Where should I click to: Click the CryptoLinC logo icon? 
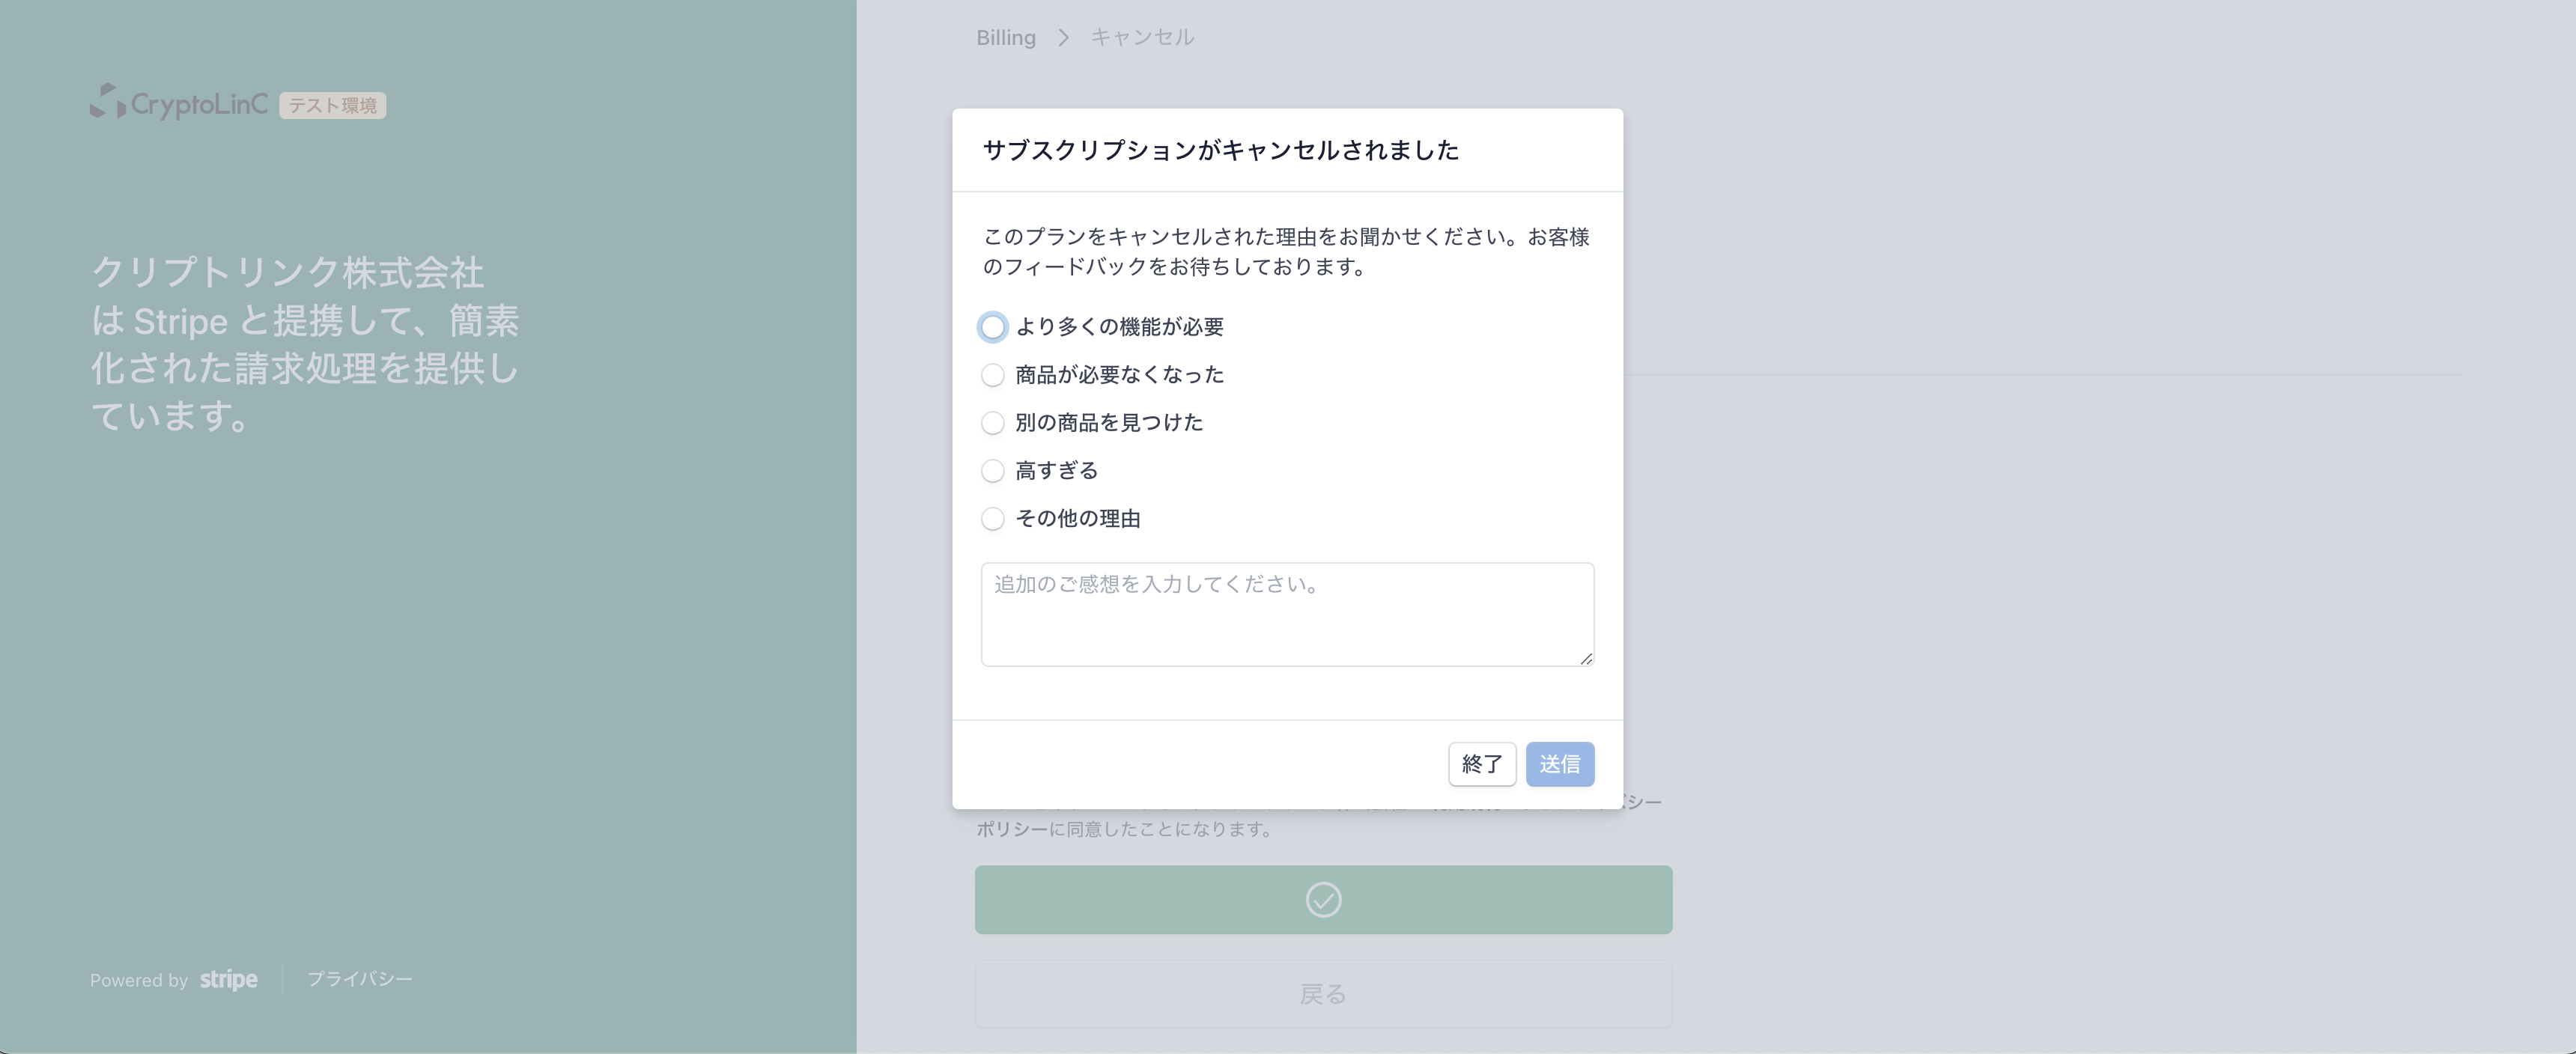pyautogui.click(x=108, y=101)
